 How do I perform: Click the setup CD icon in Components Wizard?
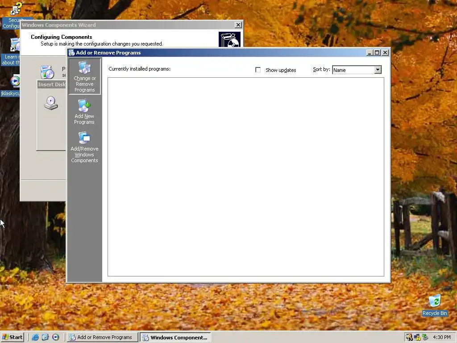[x=47, y=72]
